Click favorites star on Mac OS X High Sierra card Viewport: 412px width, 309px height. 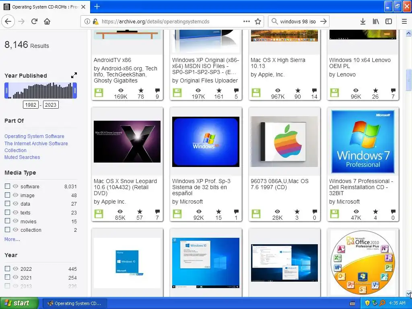298,91
